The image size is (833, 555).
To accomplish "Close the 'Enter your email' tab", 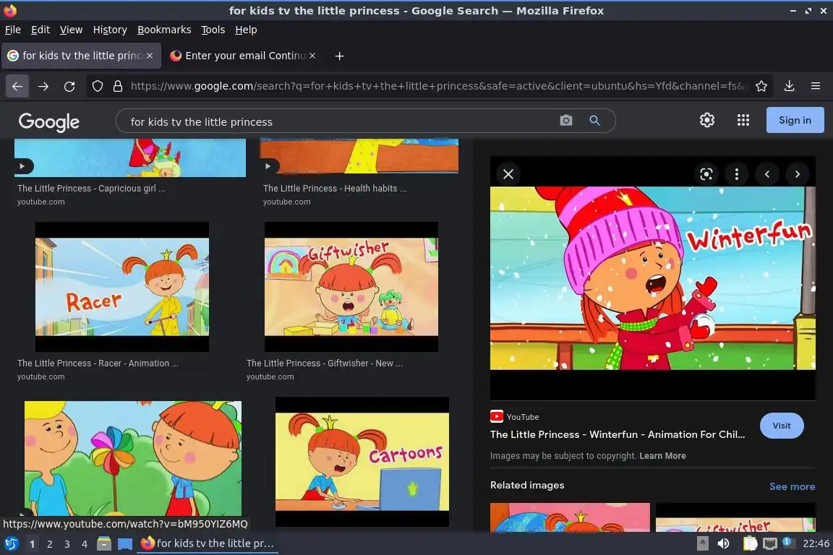I will coord(312,56).
